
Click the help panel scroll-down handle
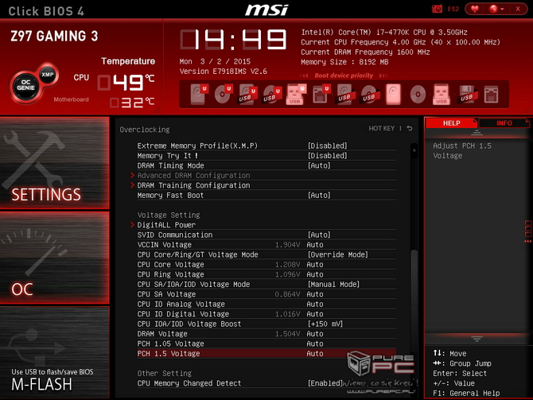(477, 339)
